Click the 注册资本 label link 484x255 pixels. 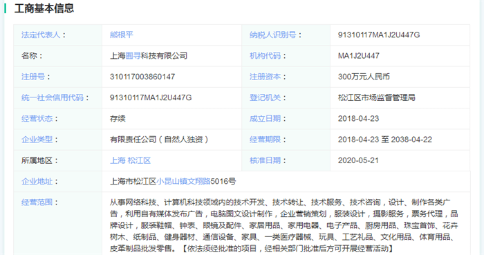(265, 77)
